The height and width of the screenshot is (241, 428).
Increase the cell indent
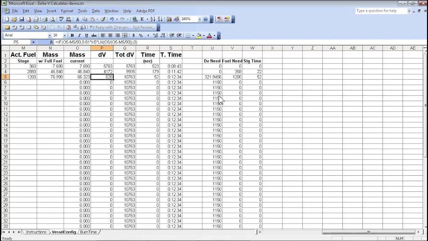[179, 35]
